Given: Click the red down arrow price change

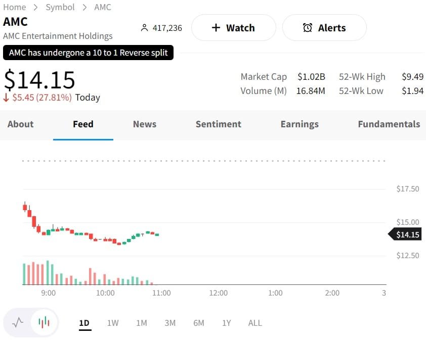Looking at the screenshot, I should point(7,98).
